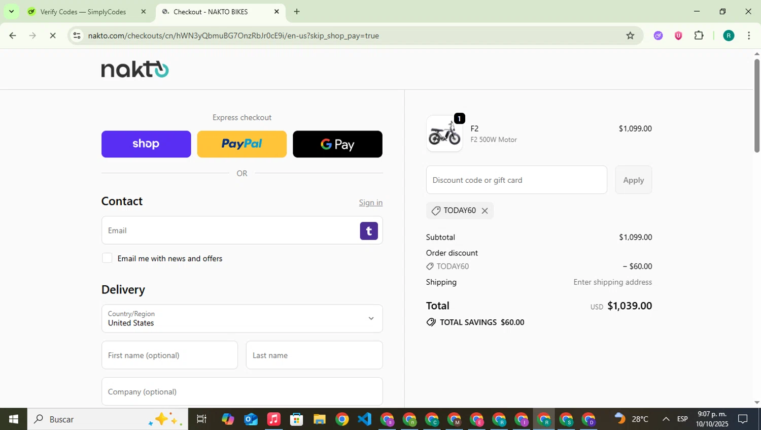Focus the Discount code or gift card field
This screenshot has height=430, width=761.
[516, 180]
